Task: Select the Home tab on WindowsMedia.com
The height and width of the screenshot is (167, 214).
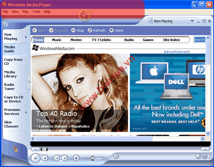Action: [38, 40]
